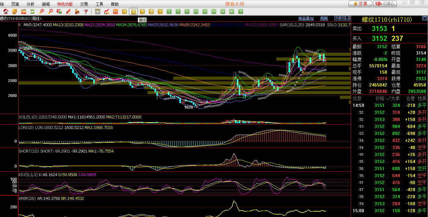Click the 涨停 value 3374
The width and height of the screenshot is (428, 217).
click(x=382, y=79)
